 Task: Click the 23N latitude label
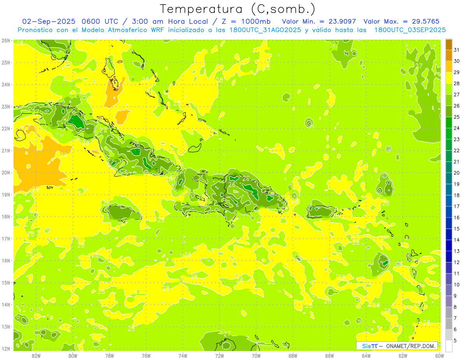5,107
